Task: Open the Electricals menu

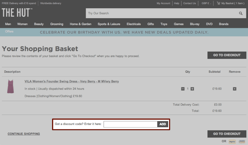Action: pos(134,24)
